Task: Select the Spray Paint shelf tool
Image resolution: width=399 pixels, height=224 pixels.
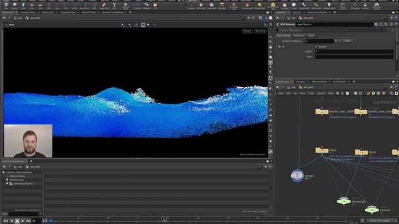Action: click(104, 6)
